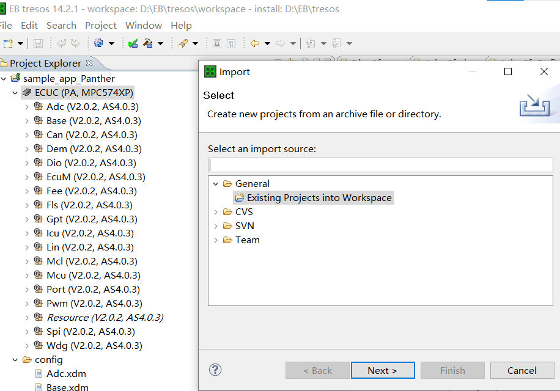This screenshot has width=560, height=391.
Task: Click the Import dialog help icon
Action: pyautogui.click(x=215, y=370)
